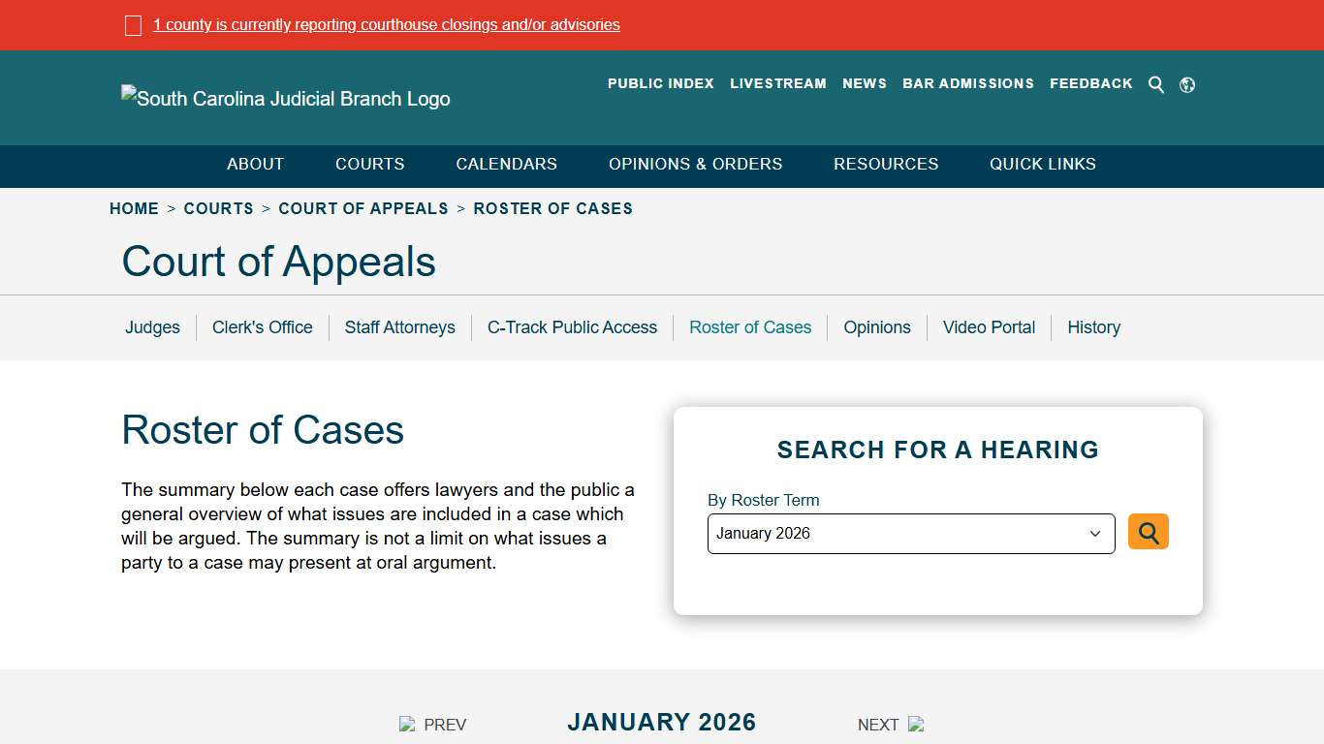Screen dimensions: 1324x744
Task: Expand the COURTS navigation menu
Action: point(369,164)
